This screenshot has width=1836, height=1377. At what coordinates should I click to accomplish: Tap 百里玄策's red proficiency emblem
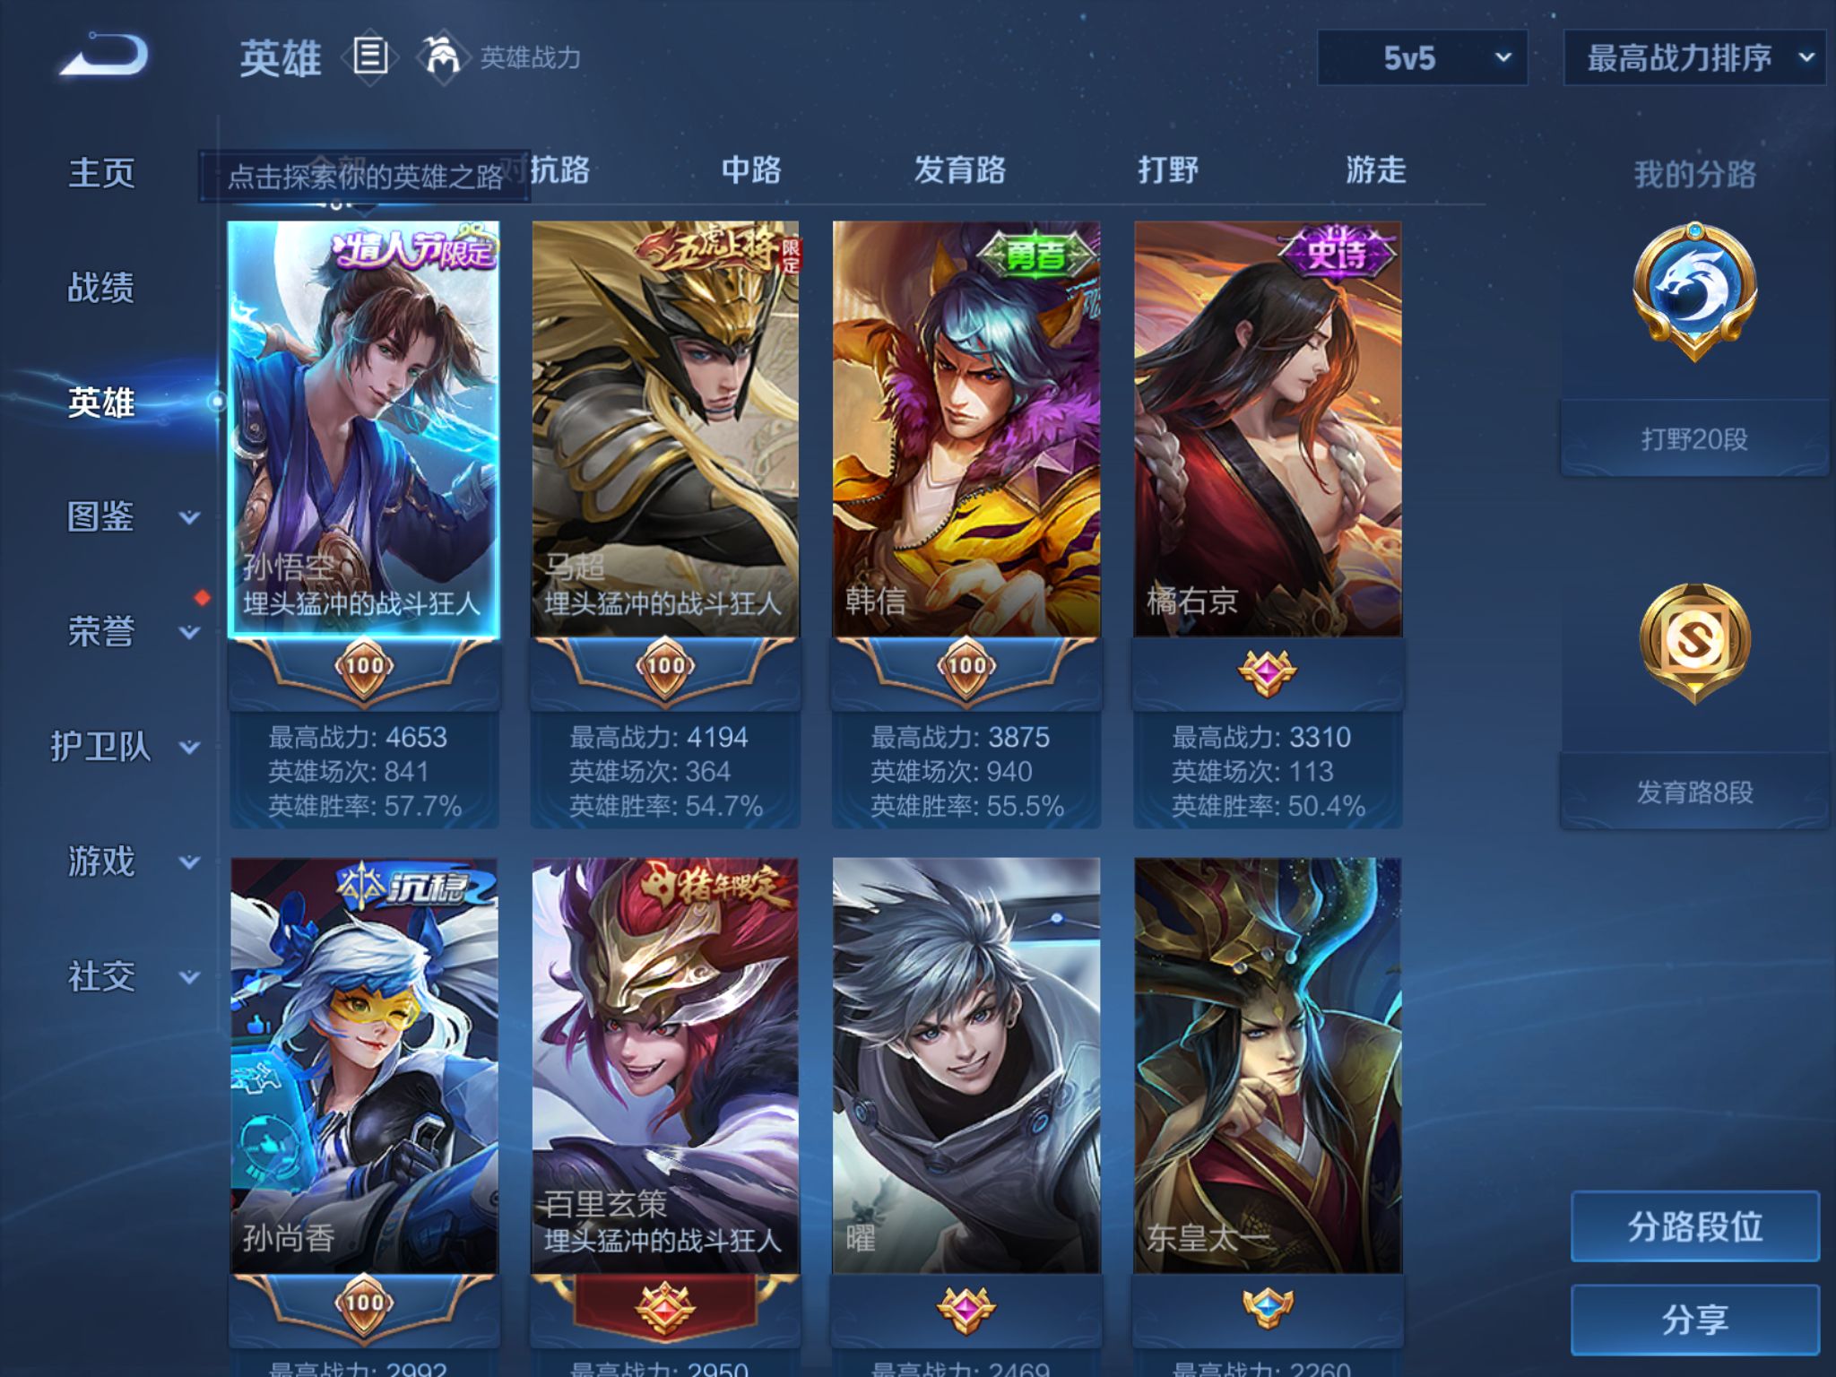665,1309
